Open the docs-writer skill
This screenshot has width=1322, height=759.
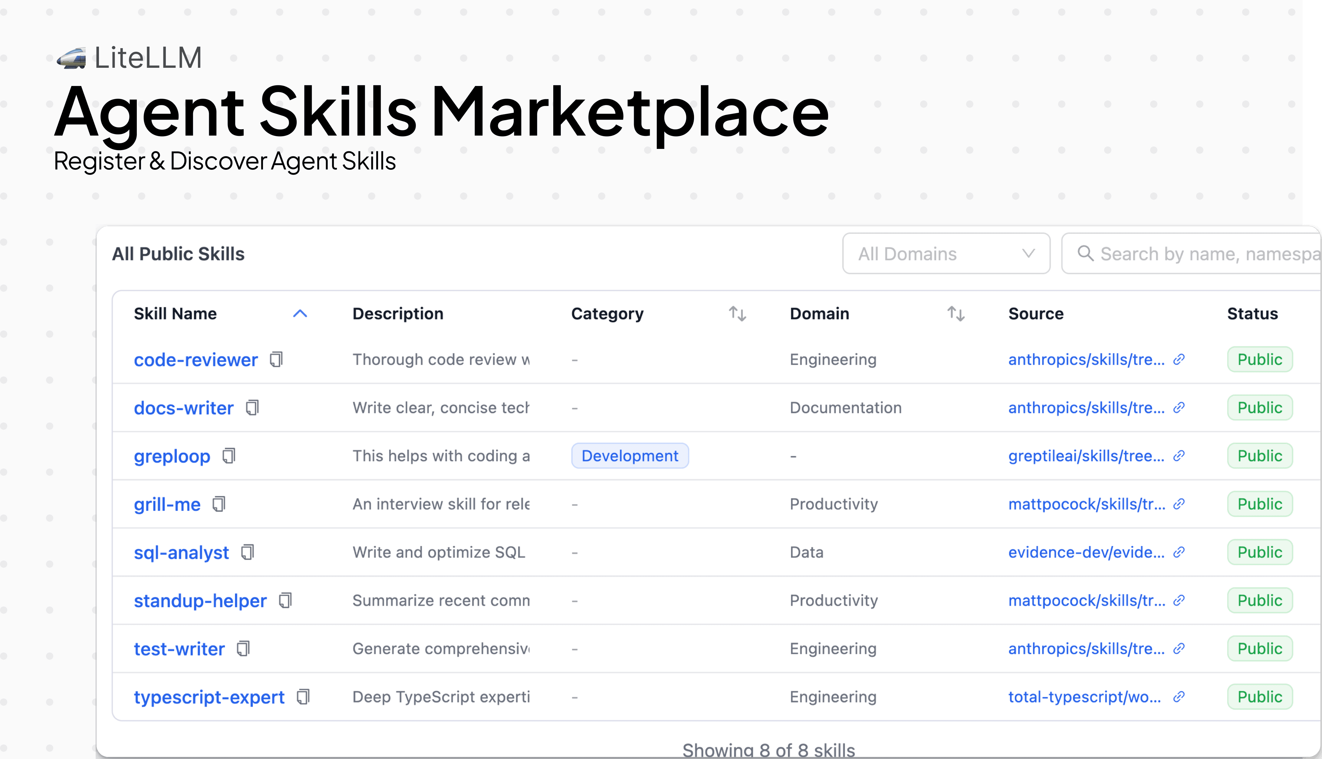[183, 408]
